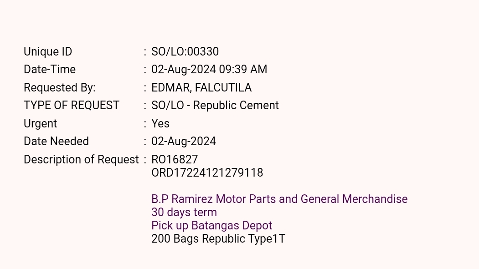The image size is (479, 269).
Task: Select the 200 Bags Republic Type1T line
Action: [218, 239]
